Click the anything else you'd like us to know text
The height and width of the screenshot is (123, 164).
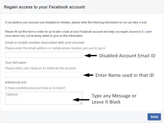coord(35,88)
